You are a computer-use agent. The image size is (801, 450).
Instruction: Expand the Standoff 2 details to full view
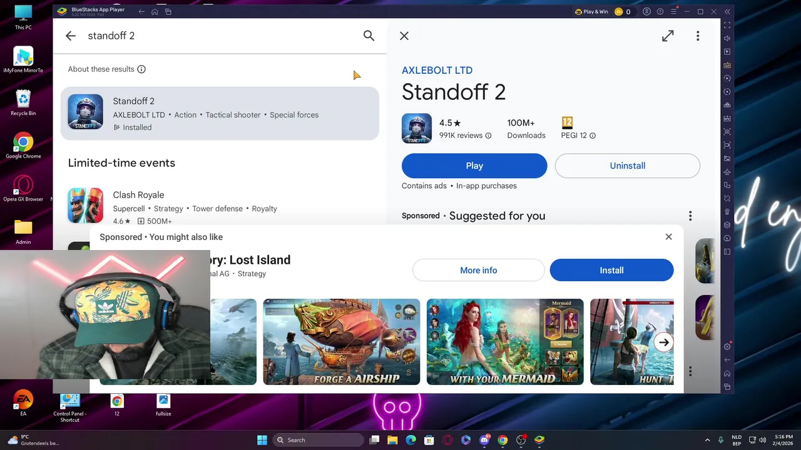point(668,36)
